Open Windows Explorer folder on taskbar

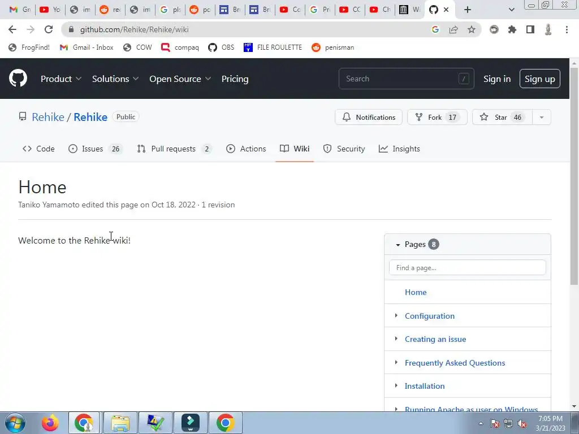pyautogui.click(x=120, y=423)
